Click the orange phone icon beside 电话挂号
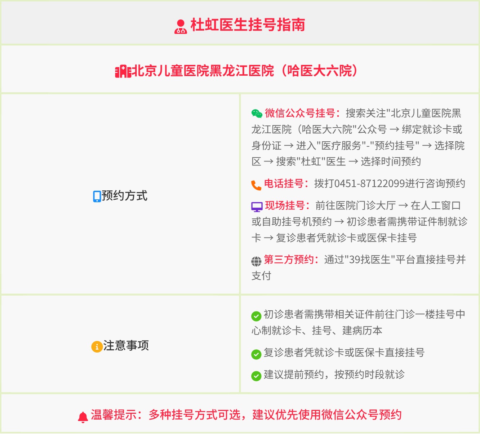 click(256, 185)
